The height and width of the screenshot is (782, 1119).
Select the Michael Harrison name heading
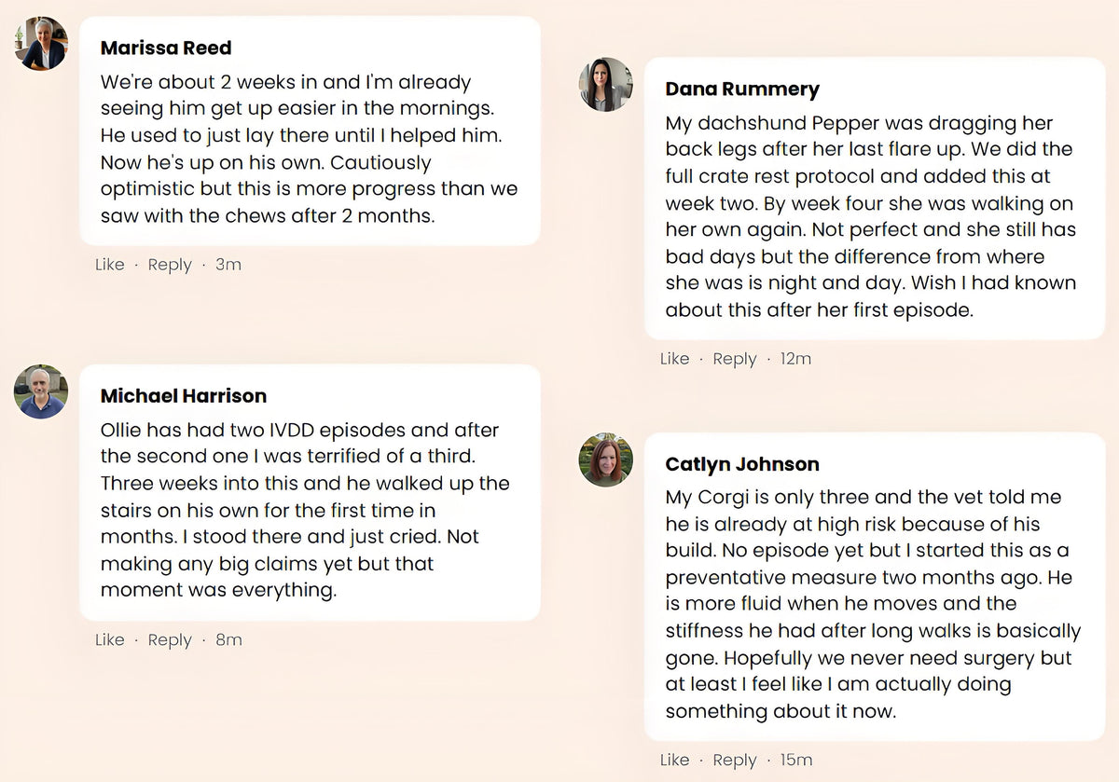184,396
